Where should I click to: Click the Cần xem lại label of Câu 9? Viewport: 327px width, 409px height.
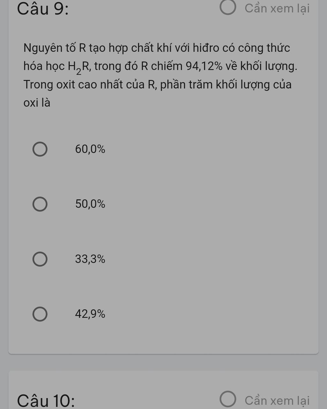tap(277, 9)
